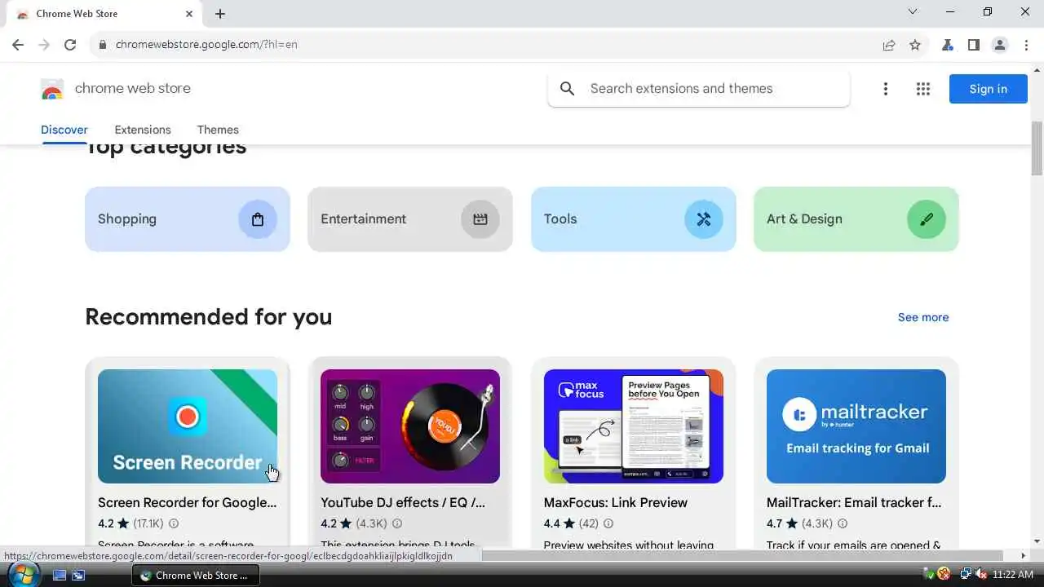This screenshot has width=1044, height=587.
Task: Toggle the browser side panel
Action: (974, 45)
